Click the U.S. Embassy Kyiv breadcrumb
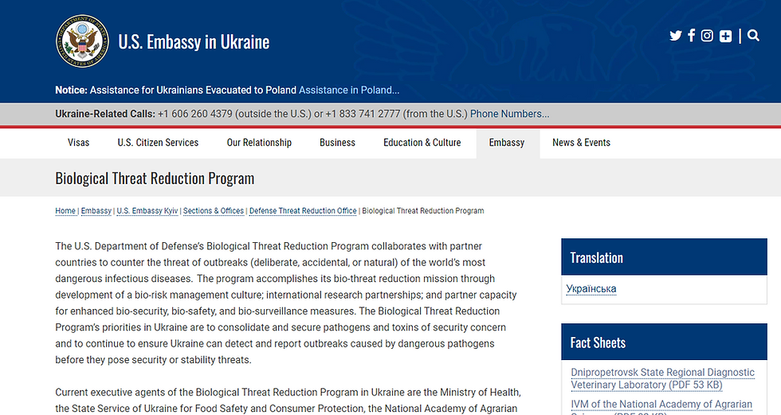 click(x=147, y=211)
